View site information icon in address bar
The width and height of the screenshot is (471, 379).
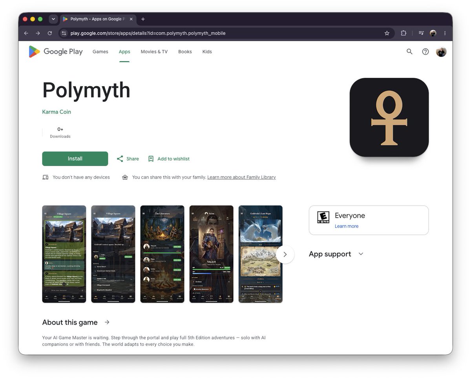[64, 33]
